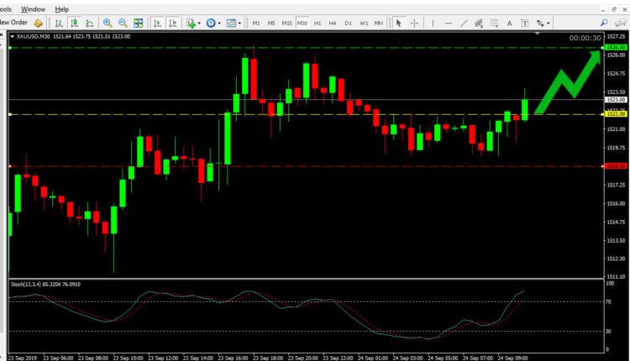Switch to candlestick chart display
Screen dimensions: 630x361
point(74,24)
